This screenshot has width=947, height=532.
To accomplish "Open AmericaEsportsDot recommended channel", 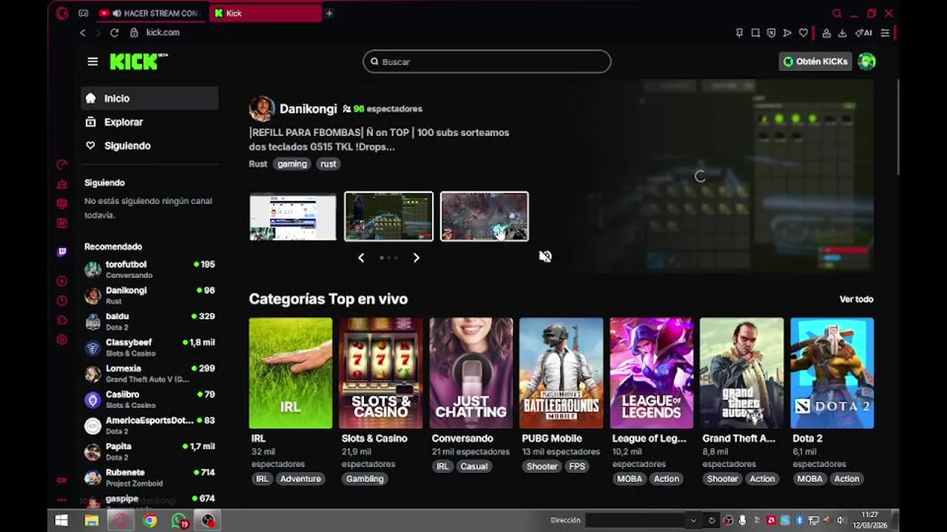I will pos(149,425).
